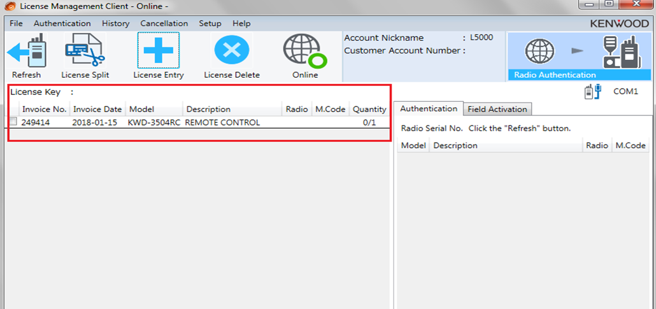Expand the History menu

point(115,24)
